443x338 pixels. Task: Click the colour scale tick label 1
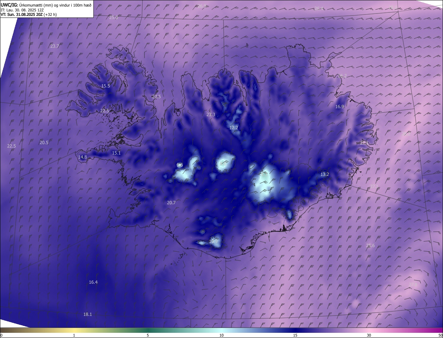pyautogui.click(x=74, y=335)
